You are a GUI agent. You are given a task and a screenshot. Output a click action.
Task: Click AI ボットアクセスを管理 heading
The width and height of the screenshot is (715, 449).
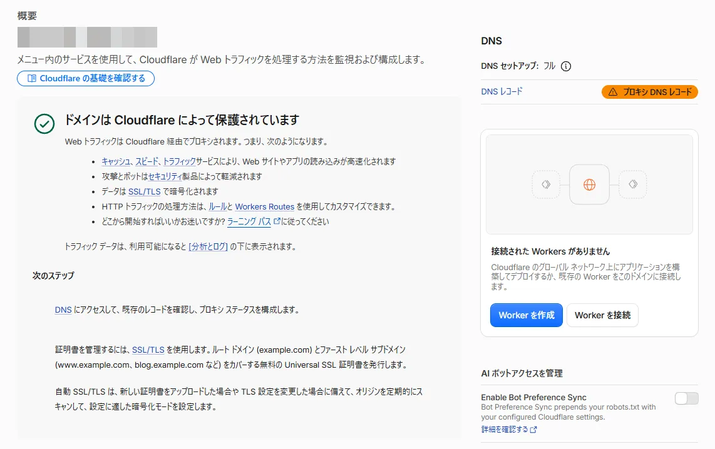pyautogui.click(x=522, y=373)
